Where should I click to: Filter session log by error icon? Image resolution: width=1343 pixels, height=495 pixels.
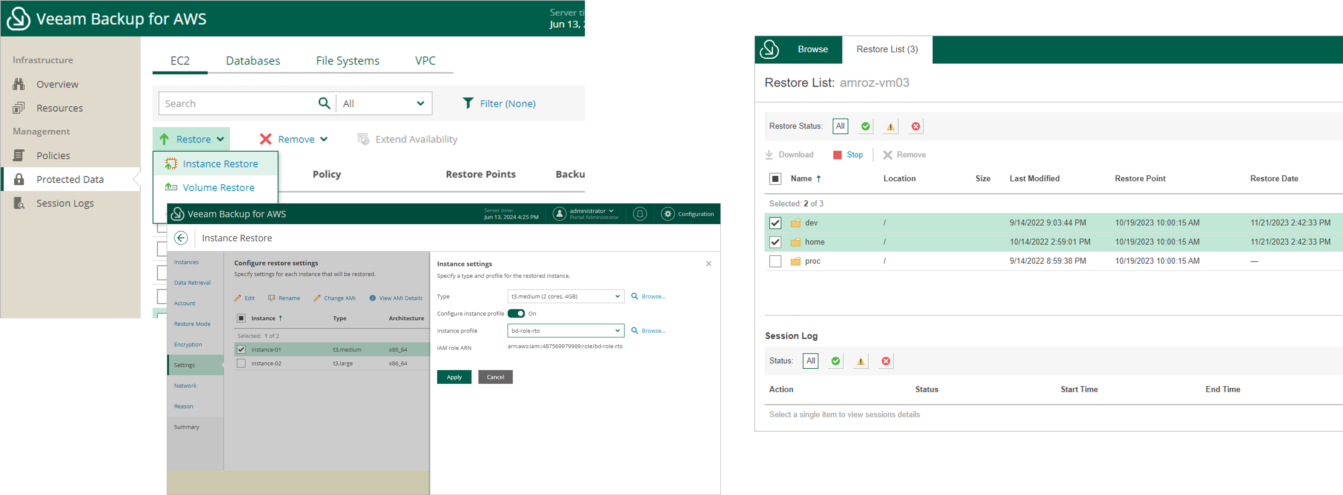886,361
